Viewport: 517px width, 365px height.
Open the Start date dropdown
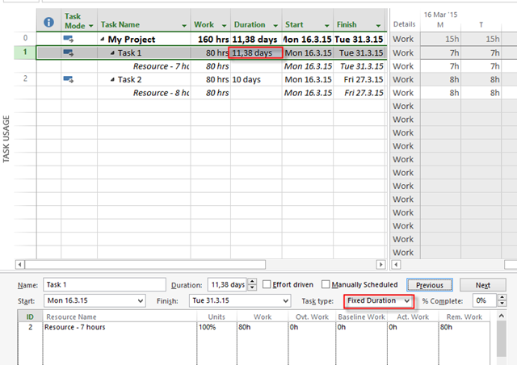point(142,300)
